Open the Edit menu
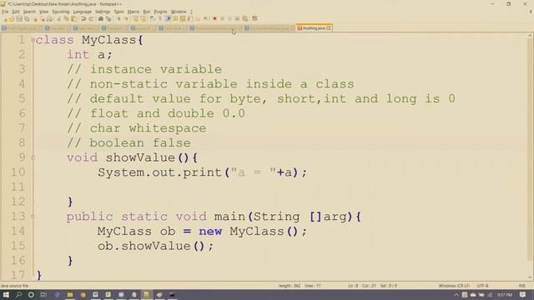Image resolution: width=534 pixels, height=300 pixels. pyautogui.click(x=16, y=12)
